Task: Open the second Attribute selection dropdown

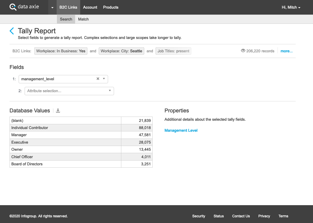Action: [69, 91]
